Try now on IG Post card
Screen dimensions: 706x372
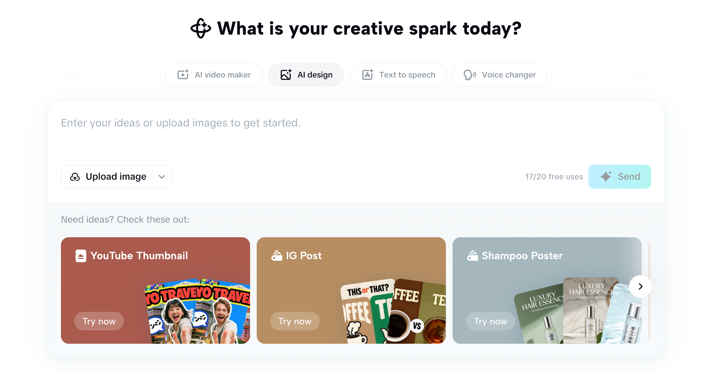pos(295,321)
